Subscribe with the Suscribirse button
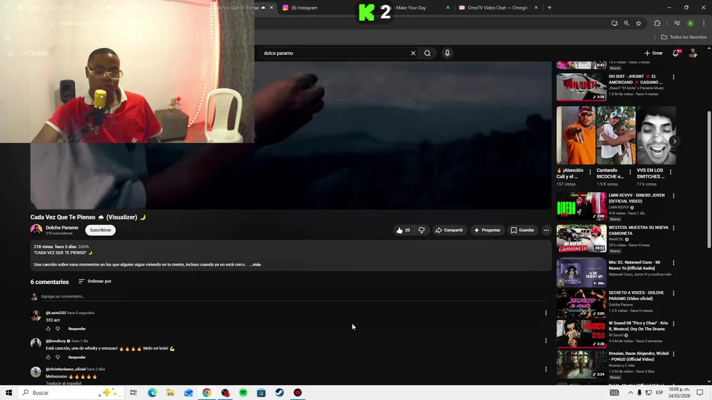This screenshot has width=712, height=400. [101, 230]
